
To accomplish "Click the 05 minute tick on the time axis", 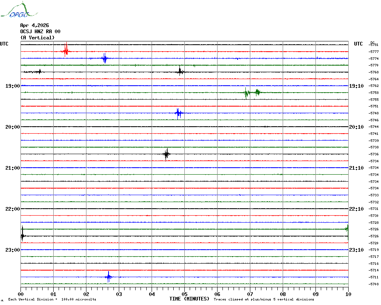I will pyautogui.click(x=184, y=294).
